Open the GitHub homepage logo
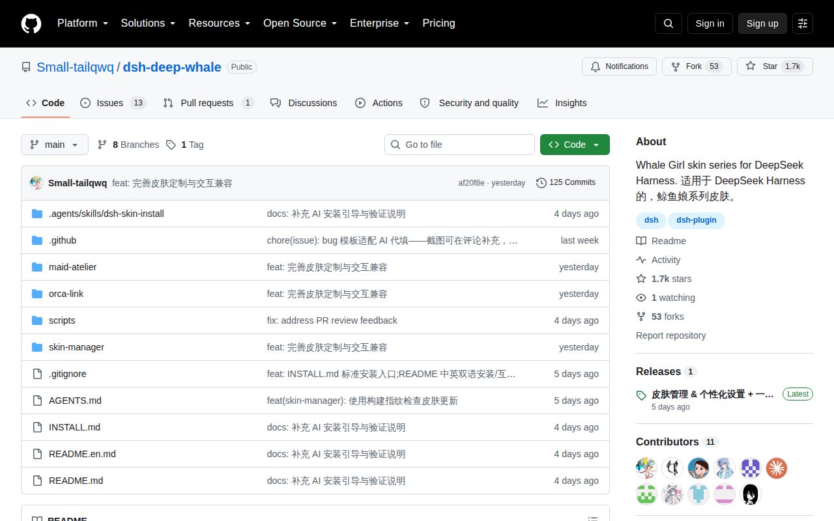This screenshot has width=834, height=521. click(31, 23)
